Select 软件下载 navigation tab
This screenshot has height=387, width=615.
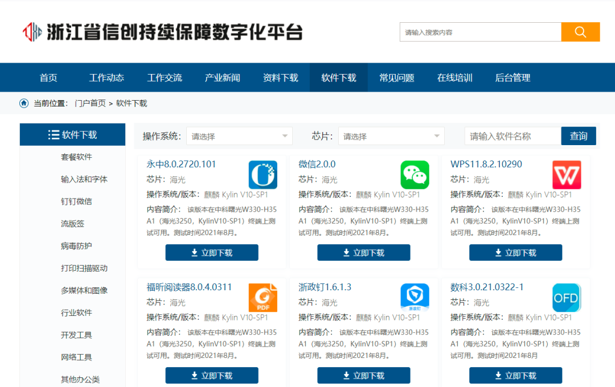[x=338, y=77]
